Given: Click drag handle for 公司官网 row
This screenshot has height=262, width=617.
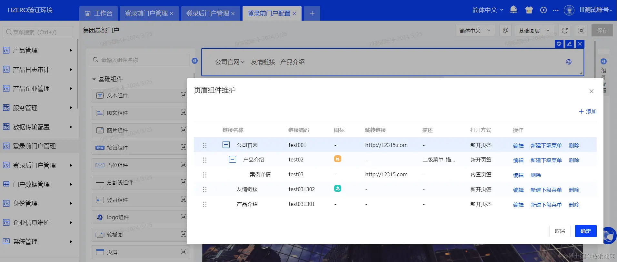Looking at the screenshot, I should (x=204, y=145).
